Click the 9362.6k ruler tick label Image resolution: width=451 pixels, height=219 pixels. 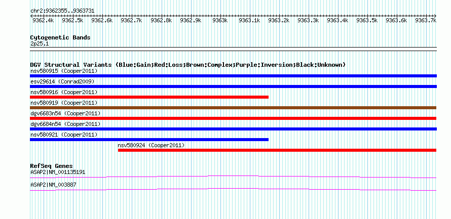coord(102,20)
